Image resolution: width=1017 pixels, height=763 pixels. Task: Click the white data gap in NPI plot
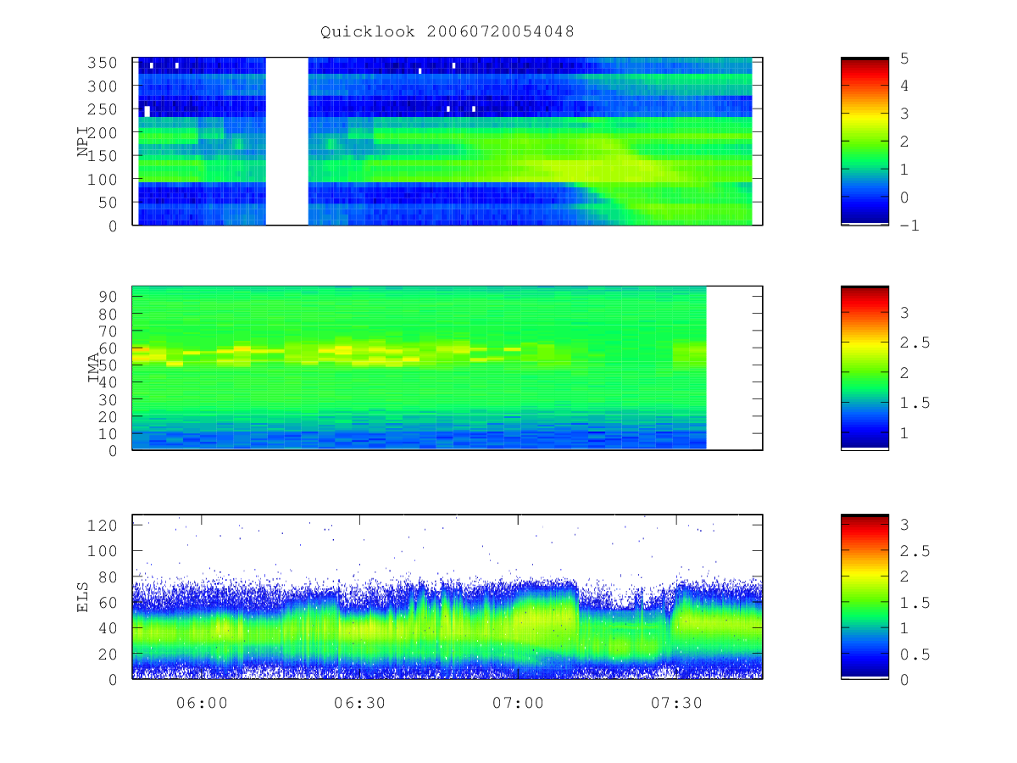pos(286,142)
